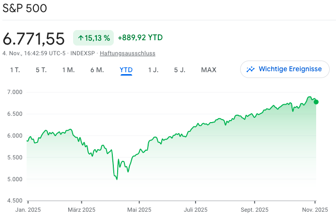This screenshot has height=219, width=336.
Task: Switch to the 6 M. range tab
Action: tap(97, 70)
